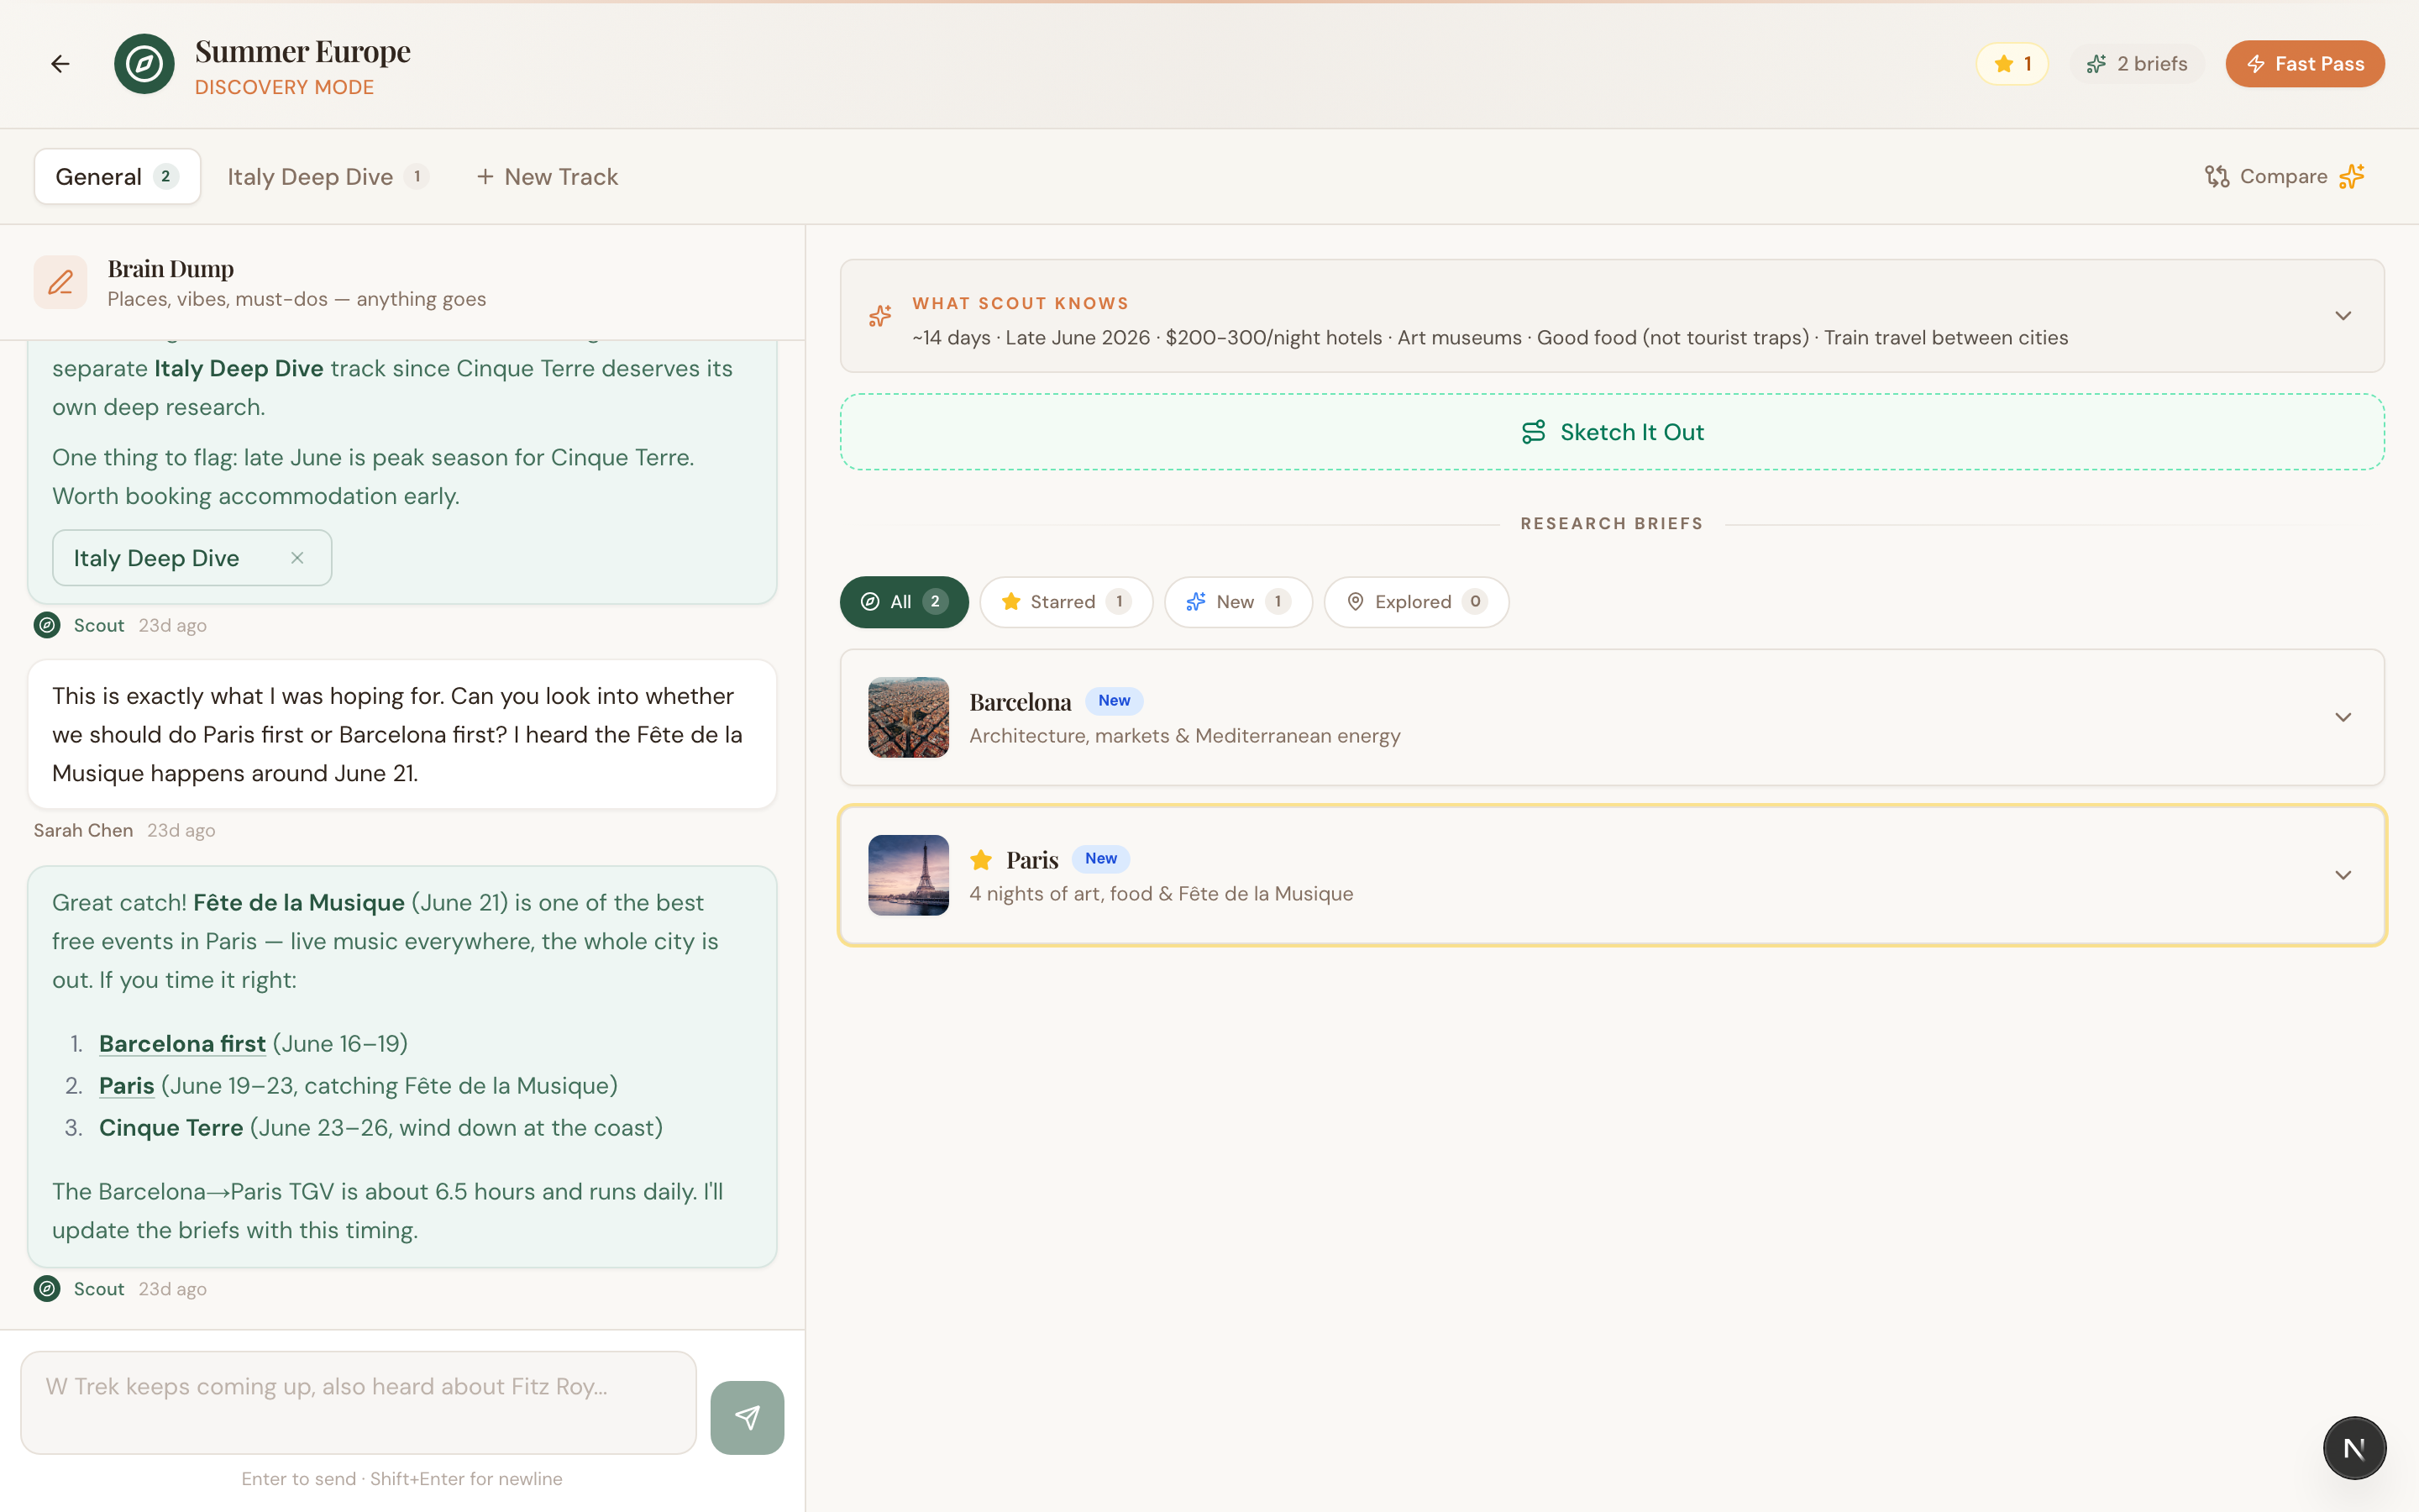Toggle the New filter chip
The image size is (2419, 1512).
(1237, 601)
